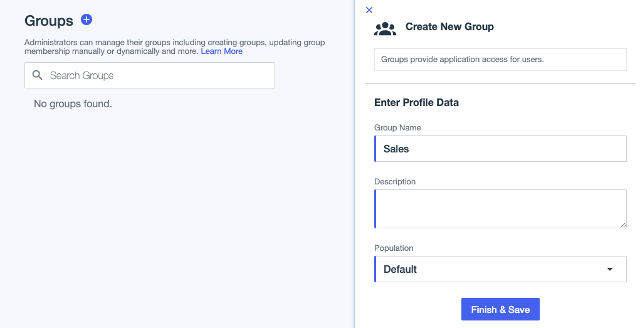Click the 'Group Name' field label
640x328 pixels.
click(397, 128)
